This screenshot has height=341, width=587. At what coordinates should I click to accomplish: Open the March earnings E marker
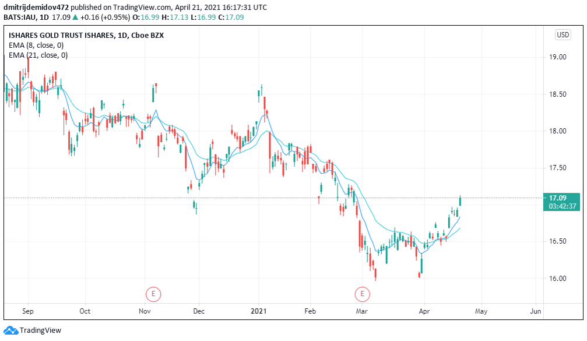[x=363, y=294]
